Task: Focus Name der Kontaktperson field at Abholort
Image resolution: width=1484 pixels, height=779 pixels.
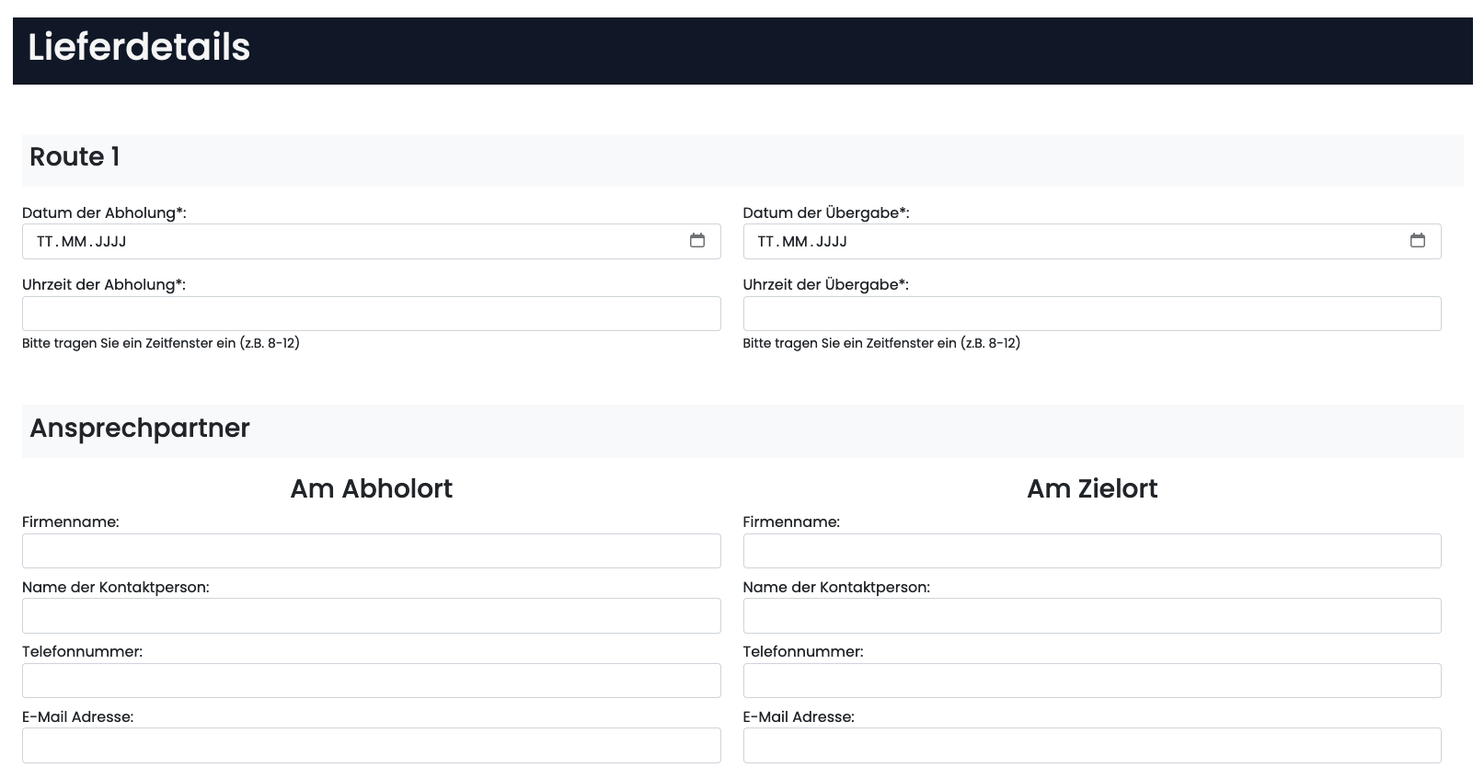Action: (x=371, y=616)
